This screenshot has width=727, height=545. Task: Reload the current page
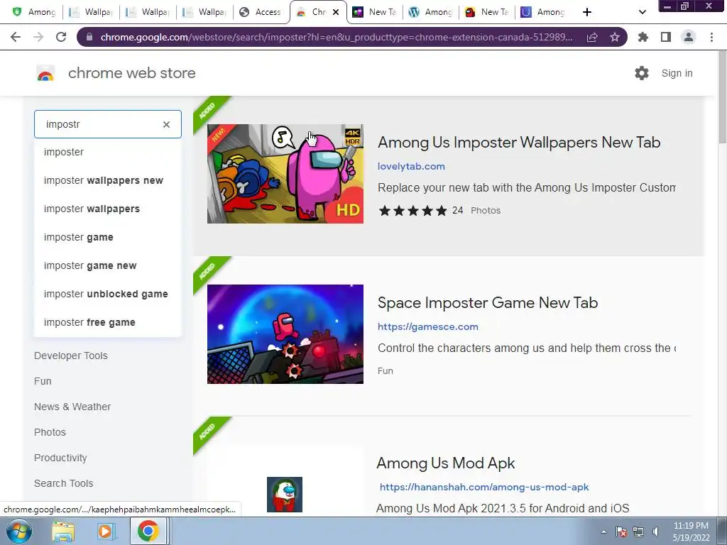pyautogui.click(x=61, y=37)
